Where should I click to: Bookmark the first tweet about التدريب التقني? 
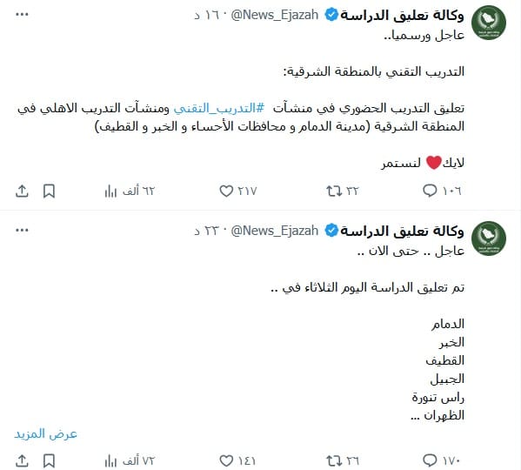pyautogui.click(x=50, y=191)
